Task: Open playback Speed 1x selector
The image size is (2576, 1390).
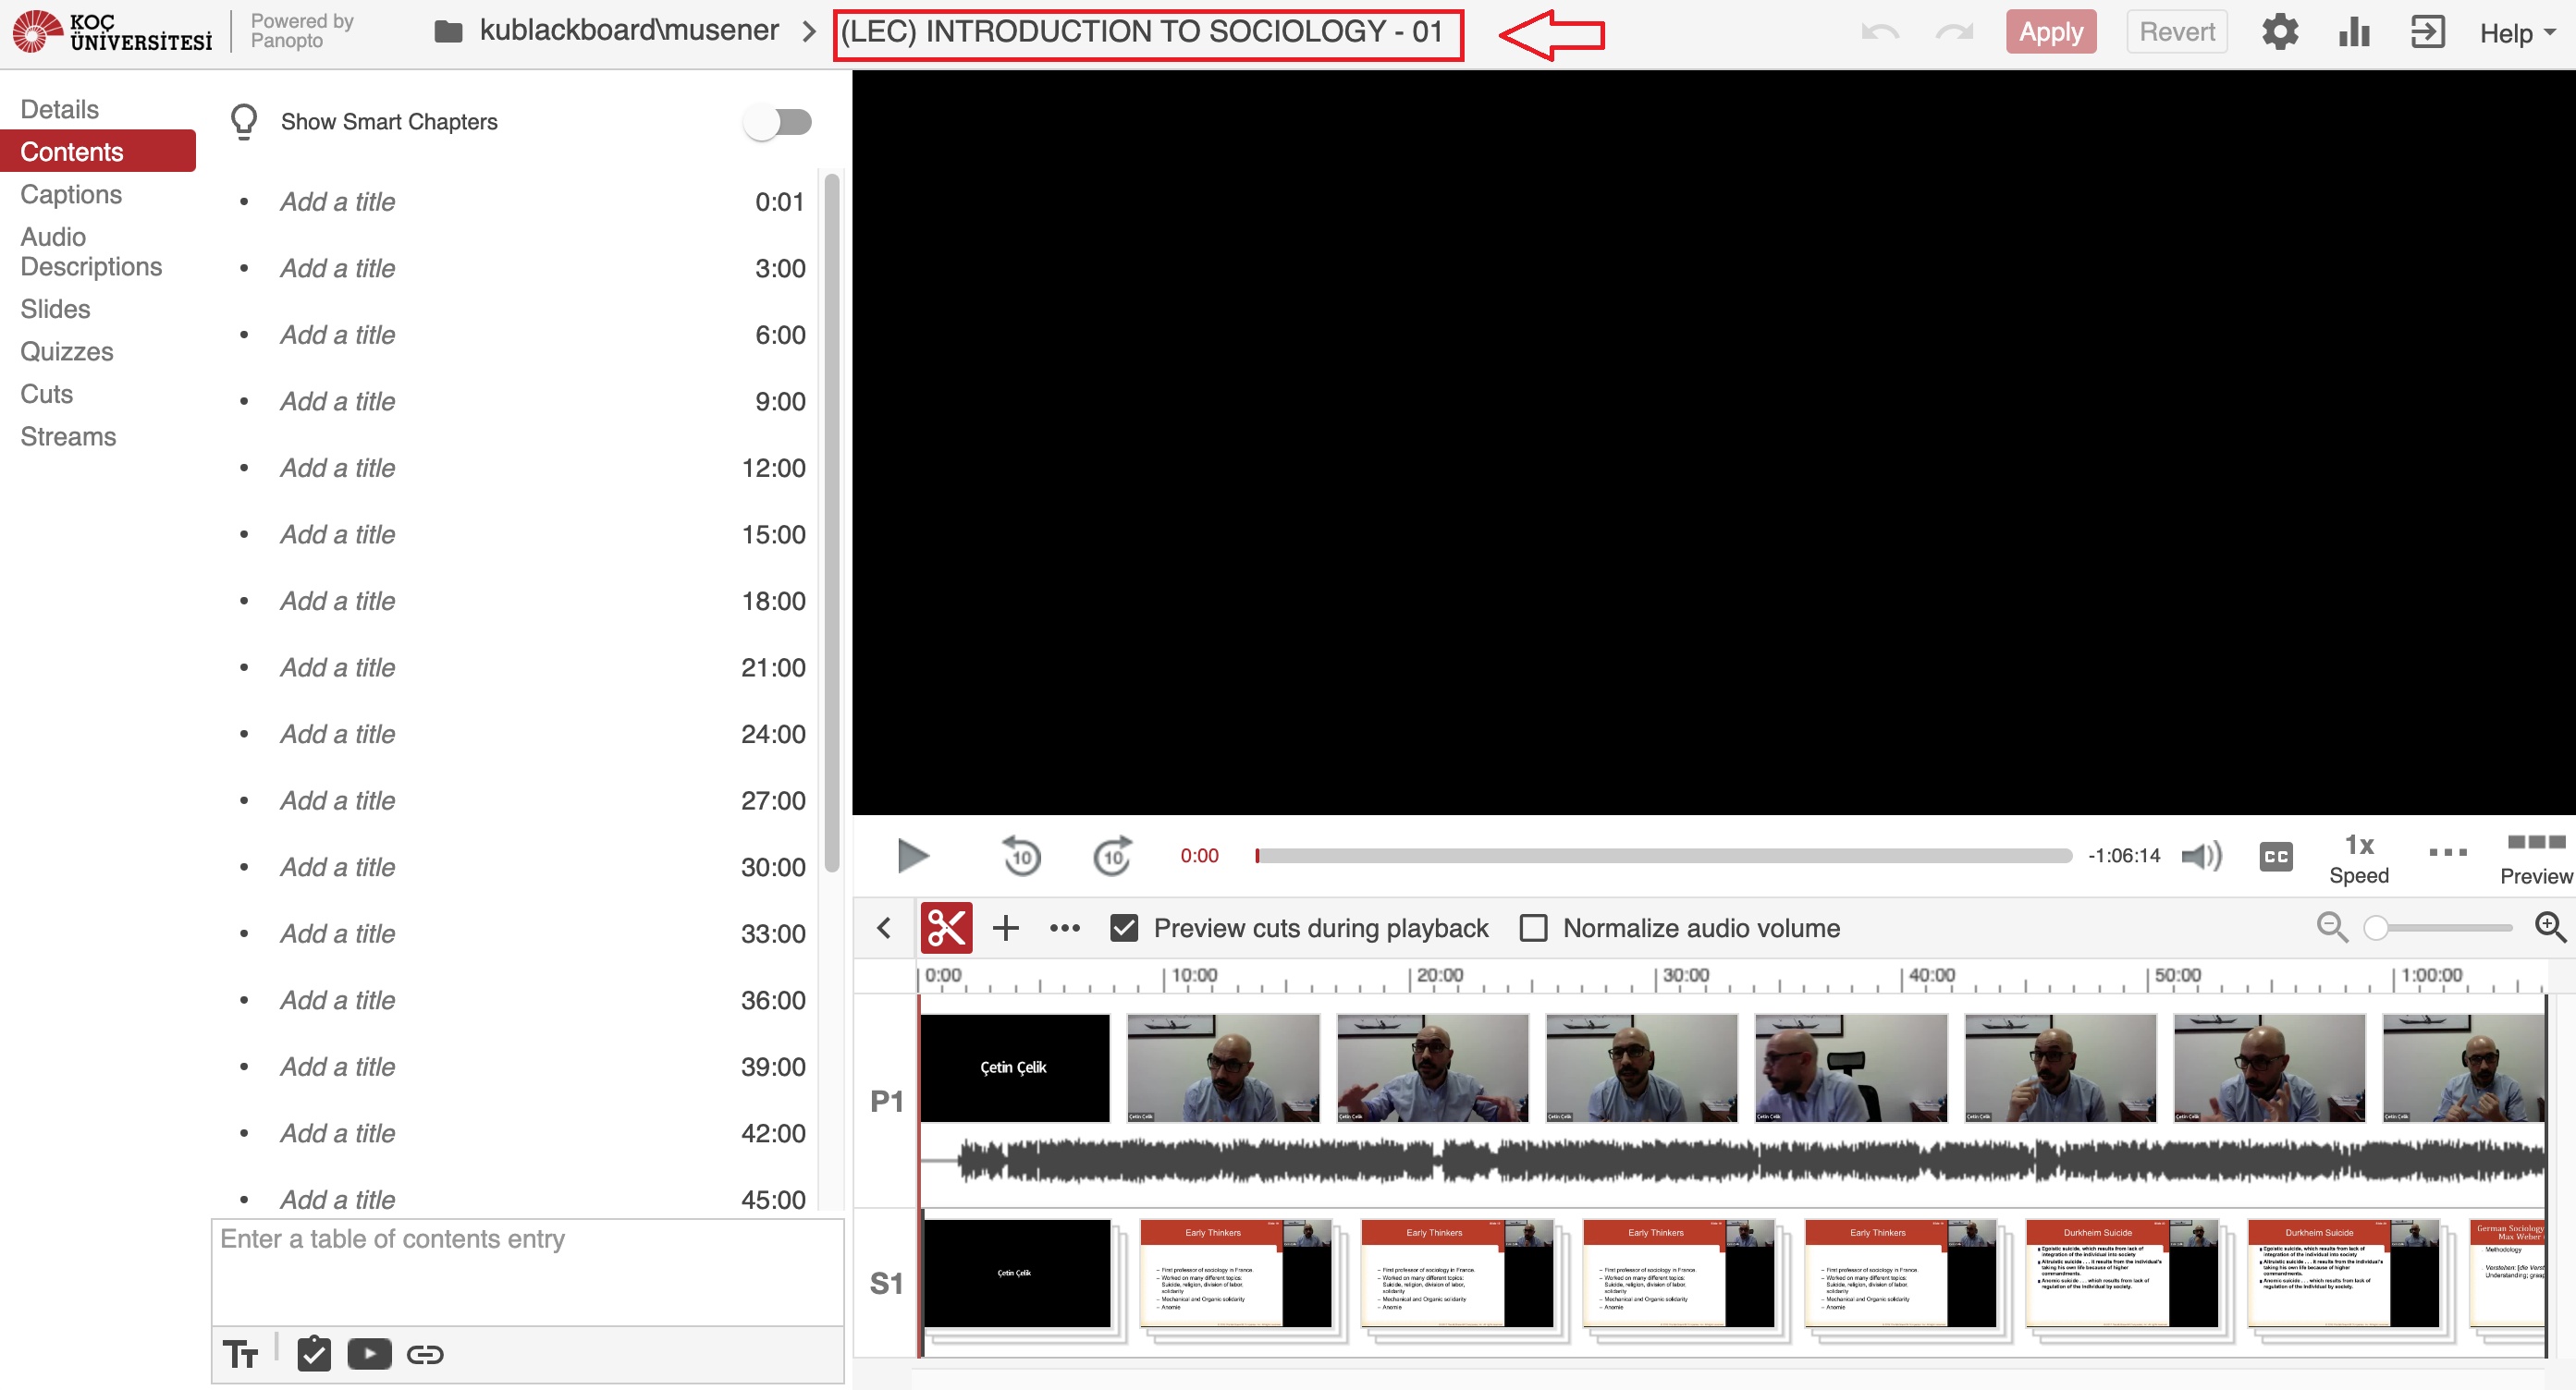Action: (2358, 858)
